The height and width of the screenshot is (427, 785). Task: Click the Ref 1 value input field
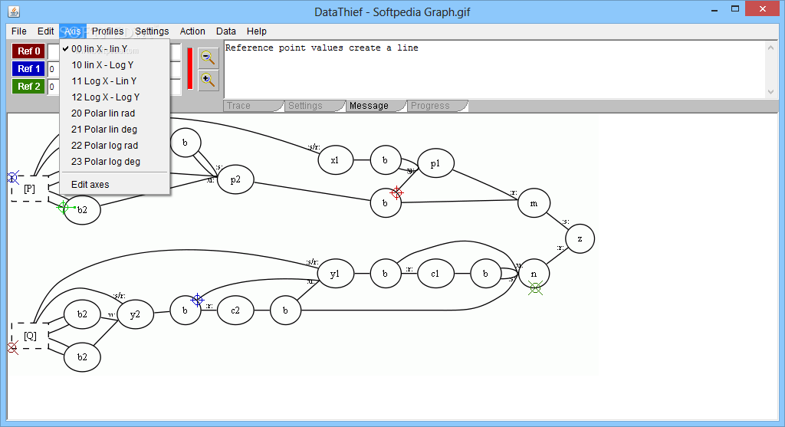[54, 68]
